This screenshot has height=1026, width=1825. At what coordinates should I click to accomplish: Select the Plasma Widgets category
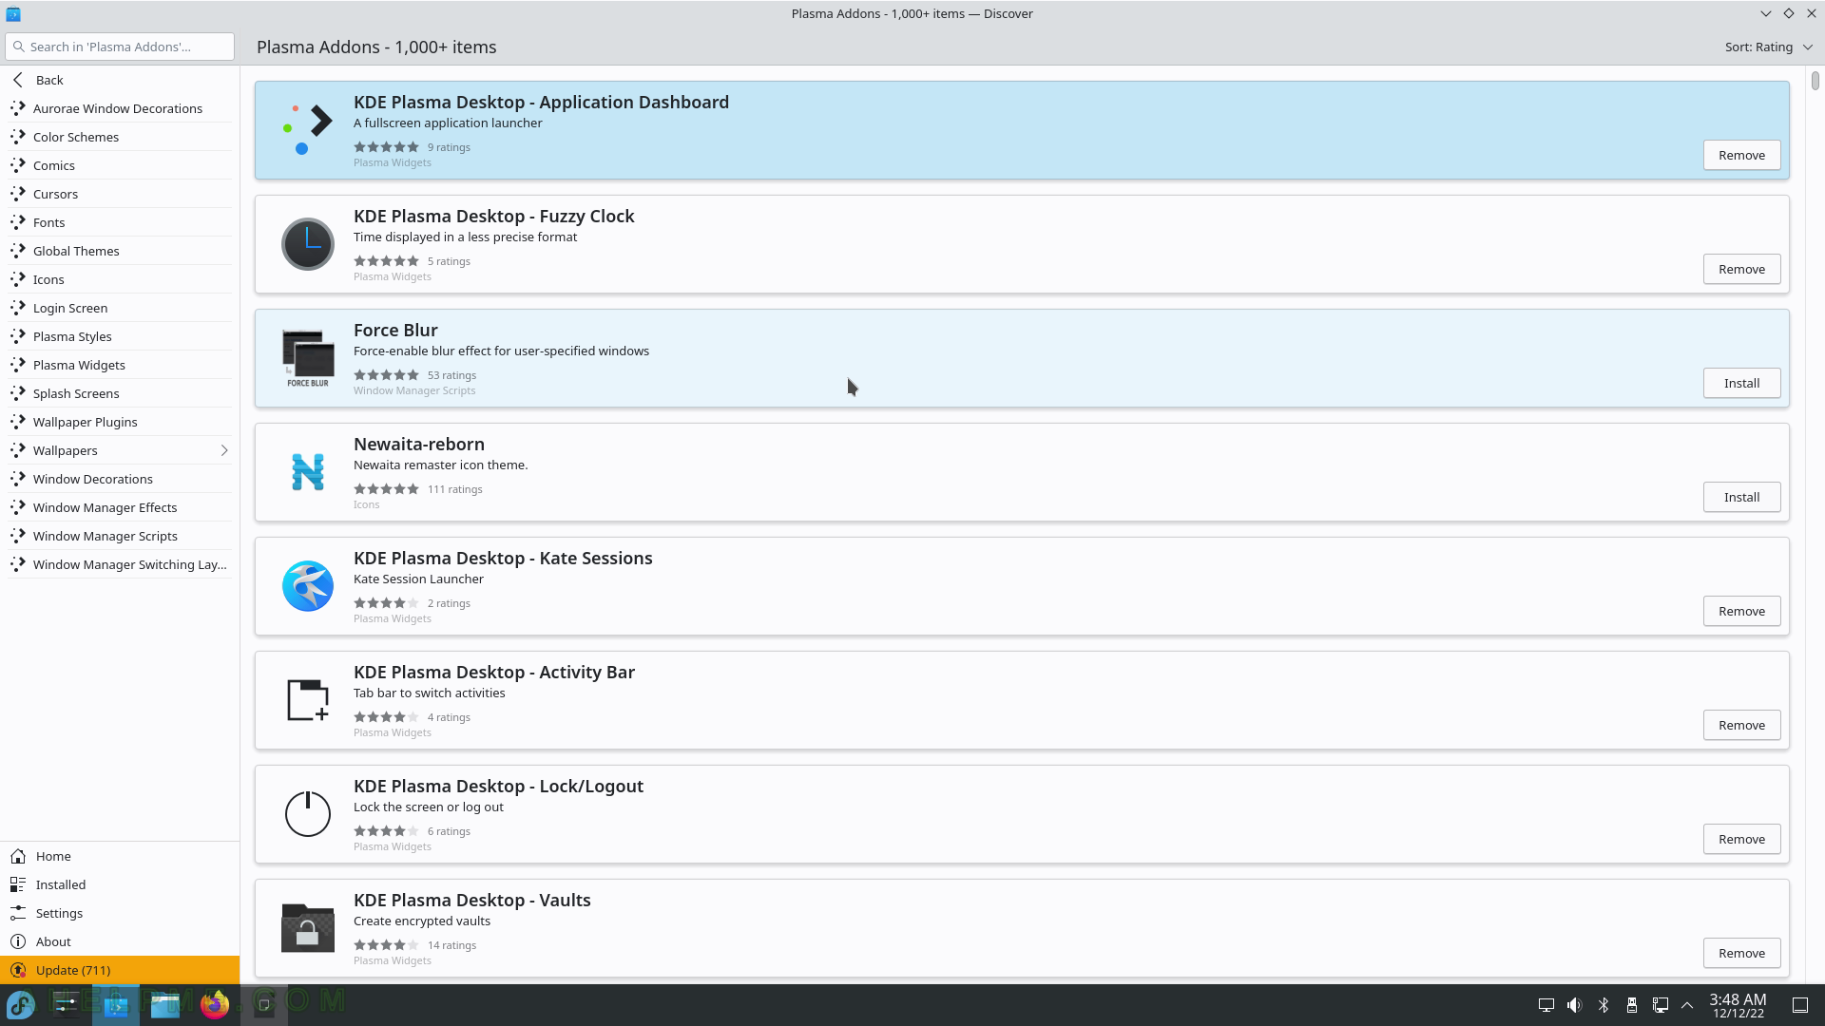120,365
